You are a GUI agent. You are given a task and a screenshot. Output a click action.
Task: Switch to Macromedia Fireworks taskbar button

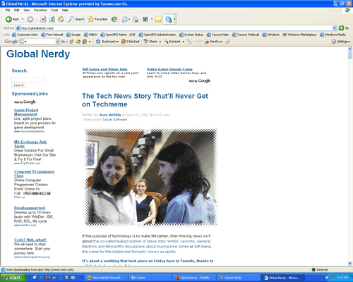107,278
